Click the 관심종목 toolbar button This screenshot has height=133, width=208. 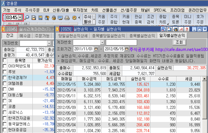[139, 19]
